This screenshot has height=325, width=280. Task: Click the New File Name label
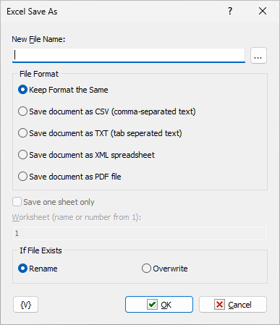[x=38, y=39]
